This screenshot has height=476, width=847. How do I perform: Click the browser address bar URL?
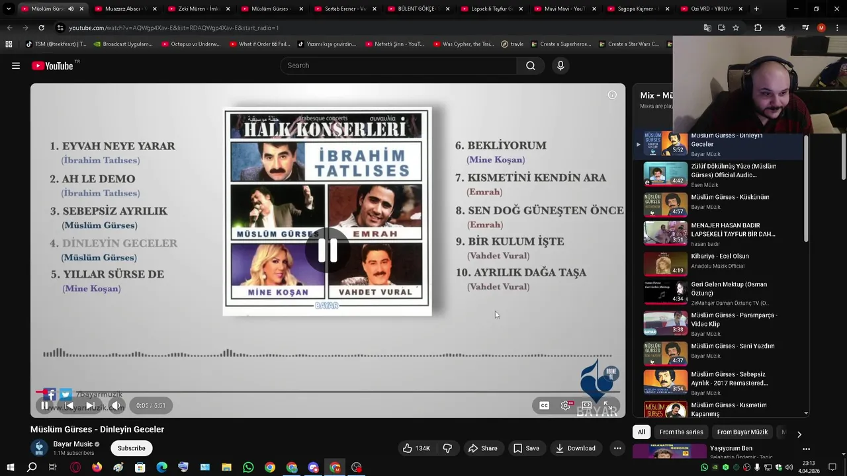[x=173, y=28]
